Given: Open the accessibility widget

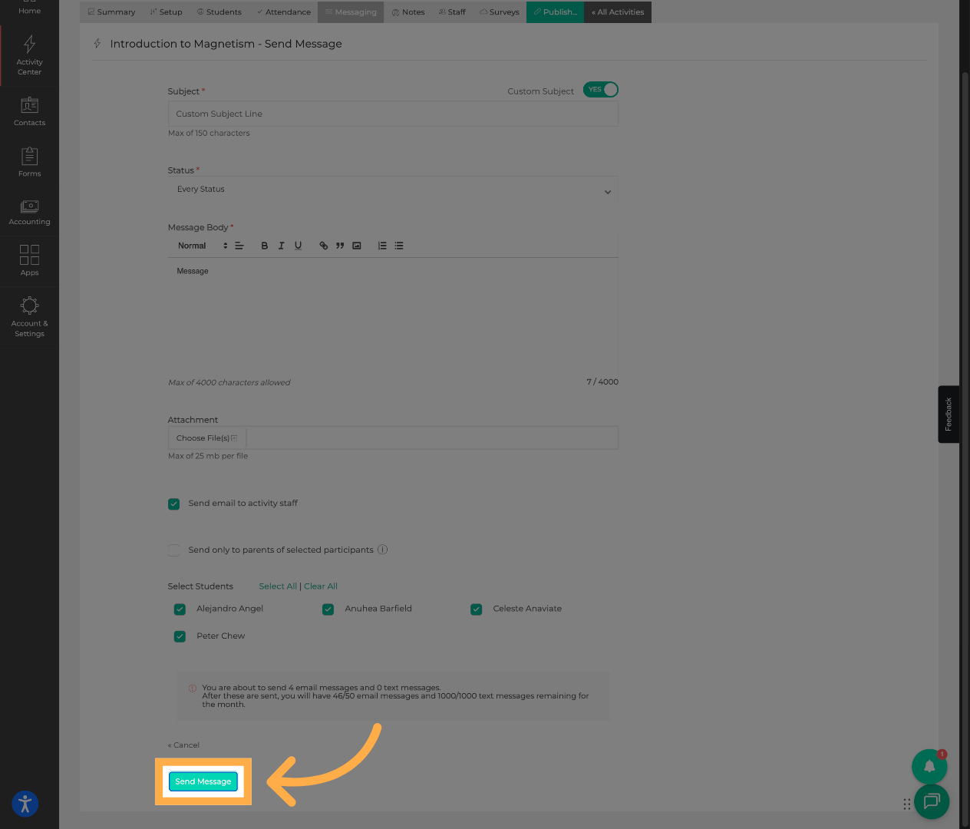Looking at the screenshot, I should (x=25, y=804).
